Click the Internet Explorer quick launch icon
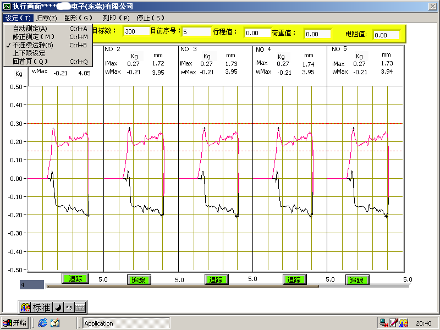The height and width of the screenshot is (330, 440). [x=42, y=323]
